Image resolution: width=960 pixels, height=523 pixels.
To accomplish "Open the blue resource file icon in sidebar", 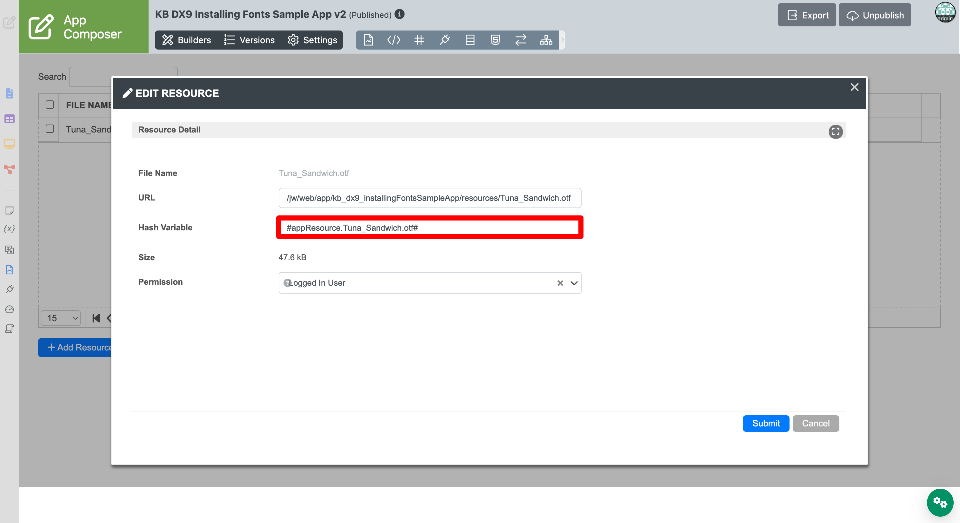I will point(10,269).
